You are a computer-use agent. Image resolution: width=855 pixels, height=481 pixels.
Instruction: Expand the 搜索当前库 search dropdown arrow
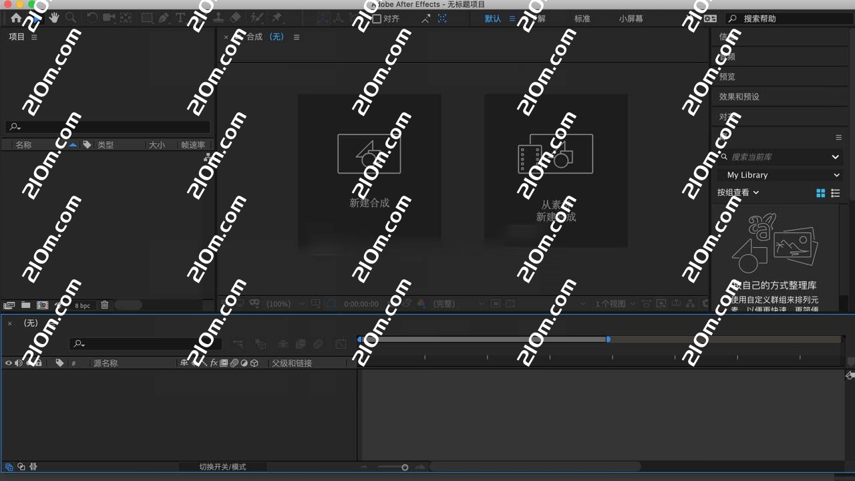coord(835,157)
